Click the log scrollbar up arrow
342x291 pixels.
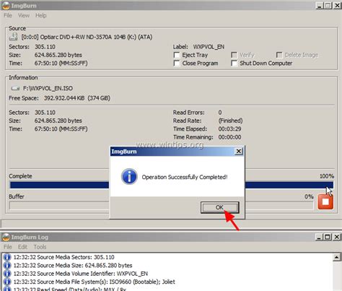click(x=337, y=257)
